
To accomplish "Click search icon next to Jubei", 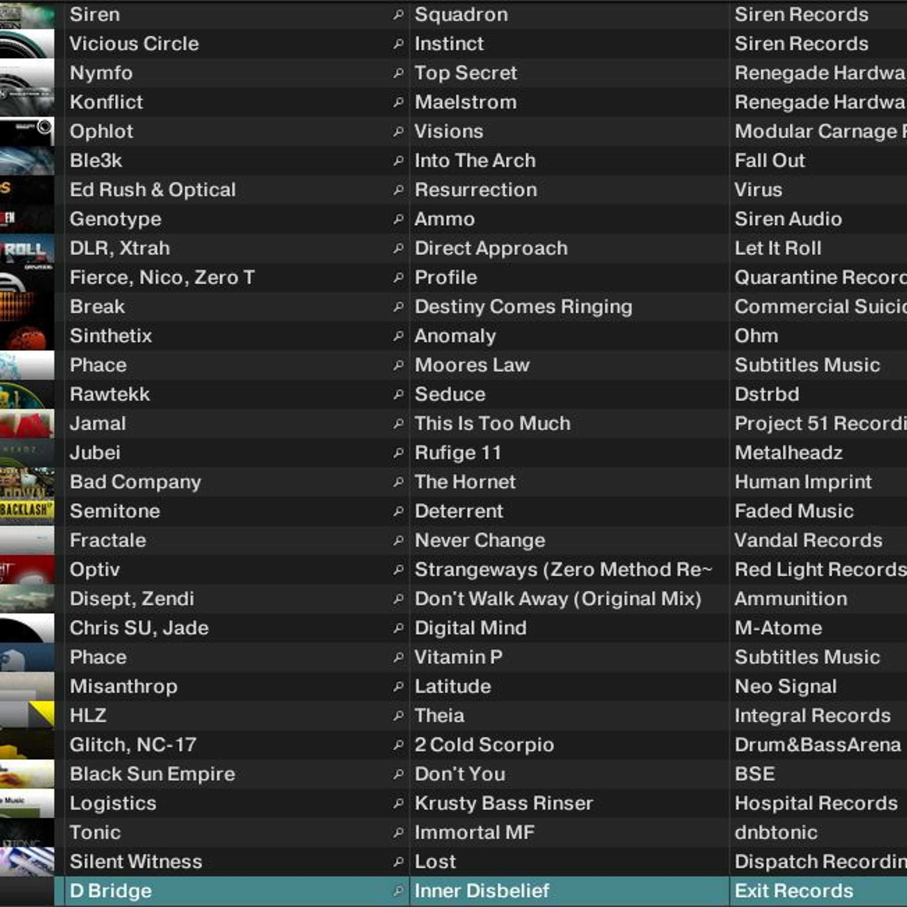I will tap(398, 453).
